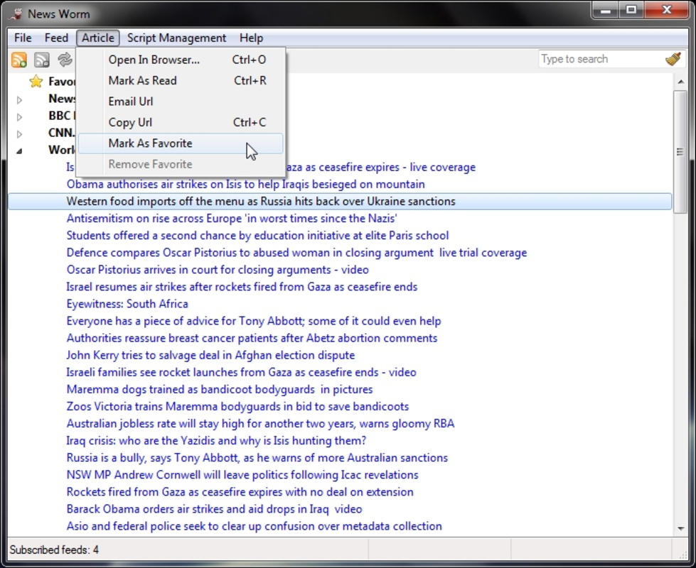Focus the Type to search field
The height and width of the screenshot is (568, 696).
[601, 59]
